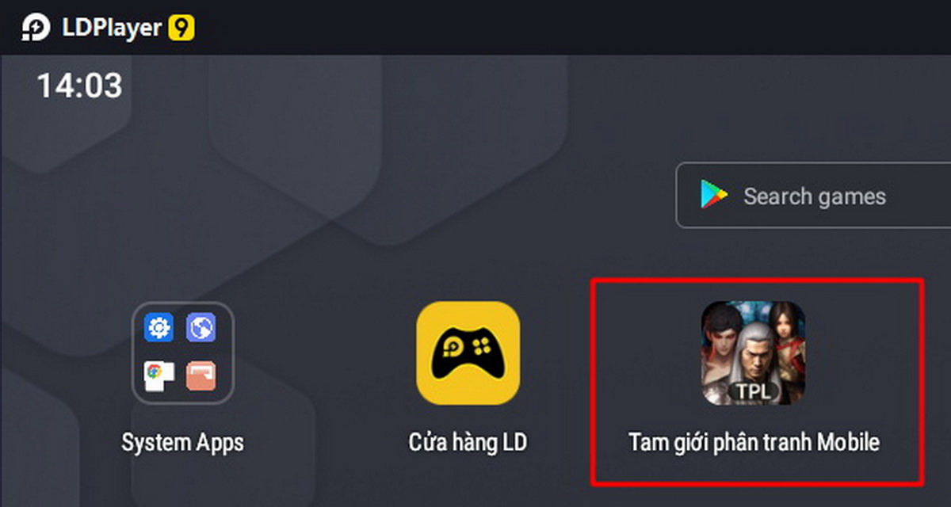Screen dimensions: 951x507
Task: Focus the Search games field
Action: pos(813,196)
